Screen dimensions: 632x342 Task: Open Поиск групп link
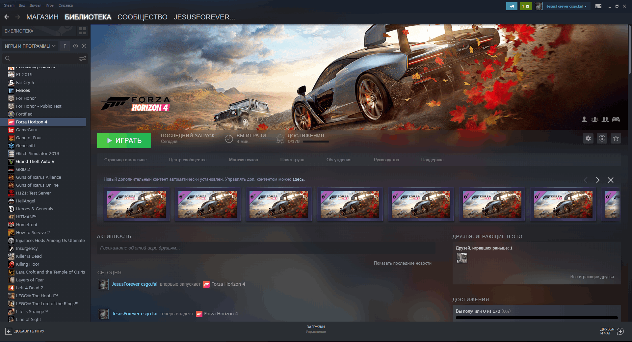(x=292, y=160)
